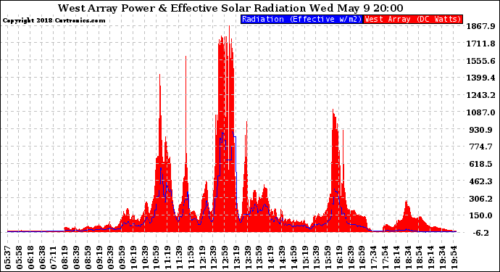Image resolution: width=500 pixels, height=272 pixels.
Task: Select y-axis value 1867.9
Action: pyautogui.click(x=481, y=26)
